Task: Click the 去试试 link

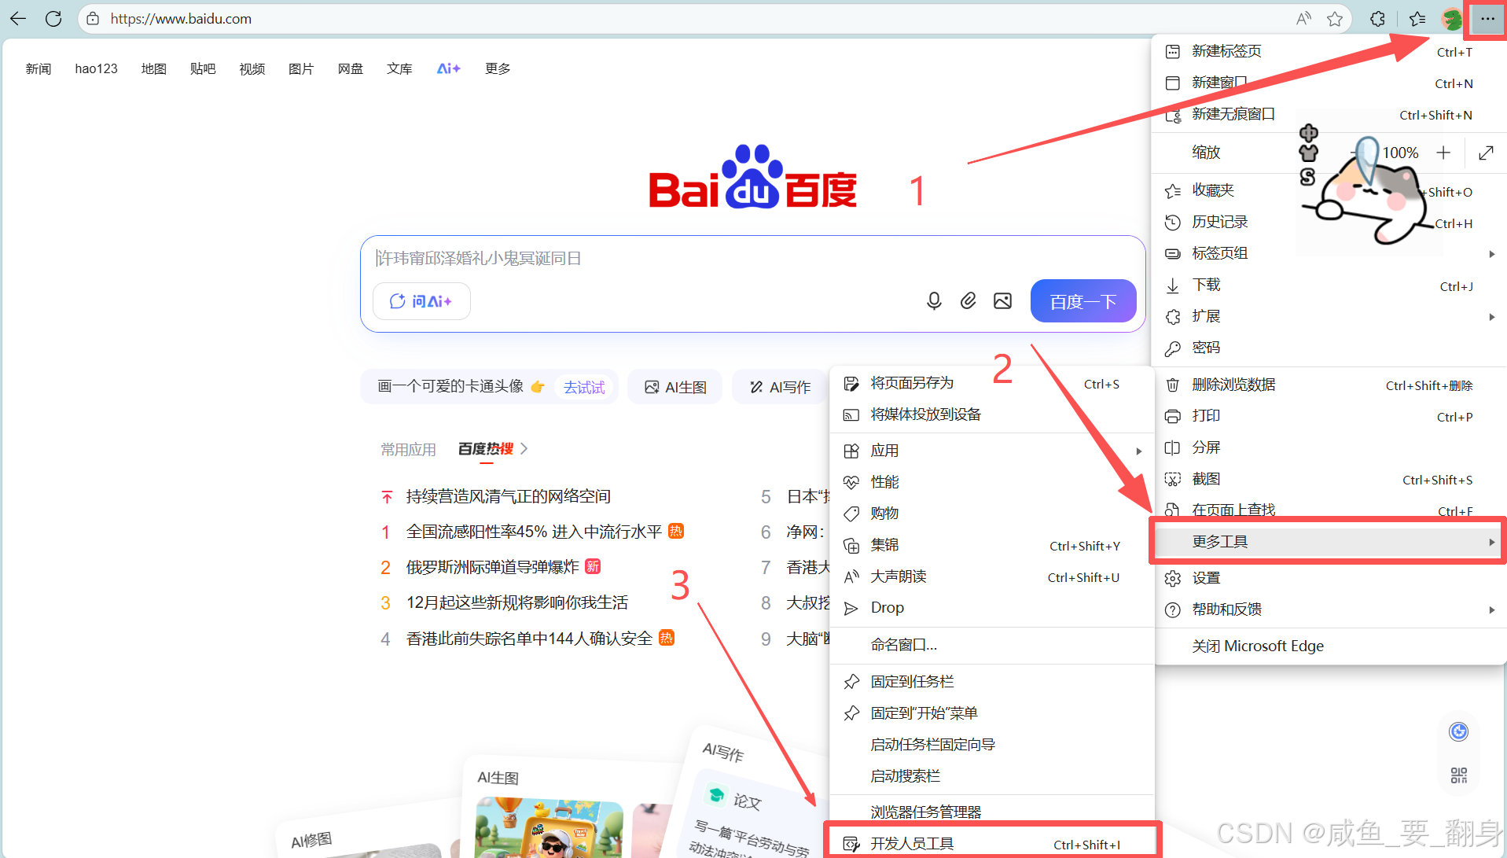Action: [x=584, y=388]
